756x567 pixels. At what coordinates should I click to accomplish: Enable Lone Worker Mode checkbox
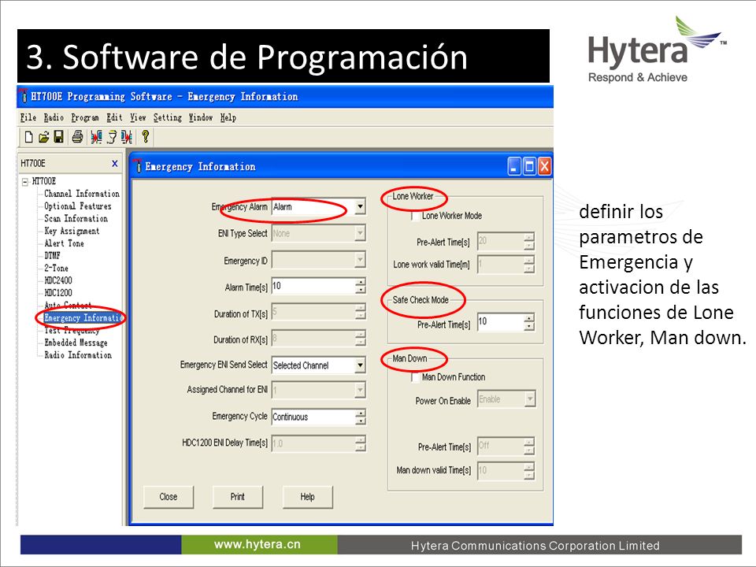click(416, 216)
